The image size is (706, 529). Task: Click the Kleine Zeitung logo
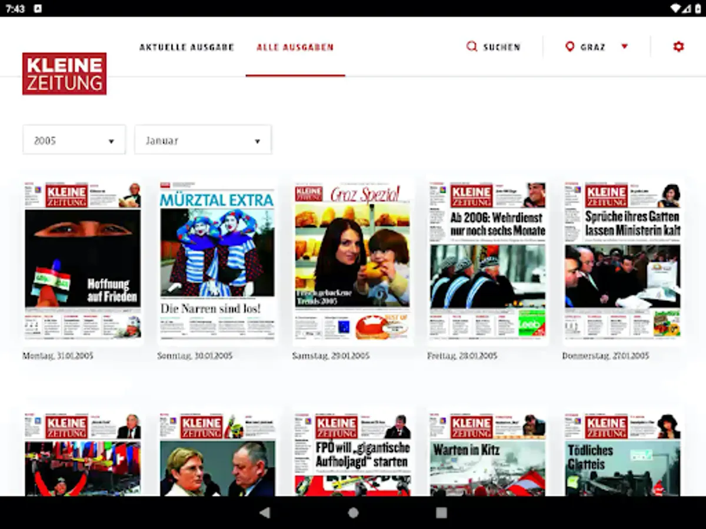(x=65, y=73)
